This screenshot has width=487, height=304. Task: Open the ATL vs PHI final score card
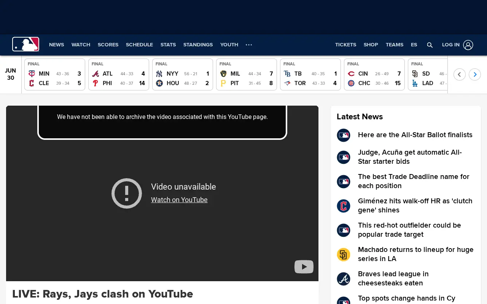(x=119, y=74)
